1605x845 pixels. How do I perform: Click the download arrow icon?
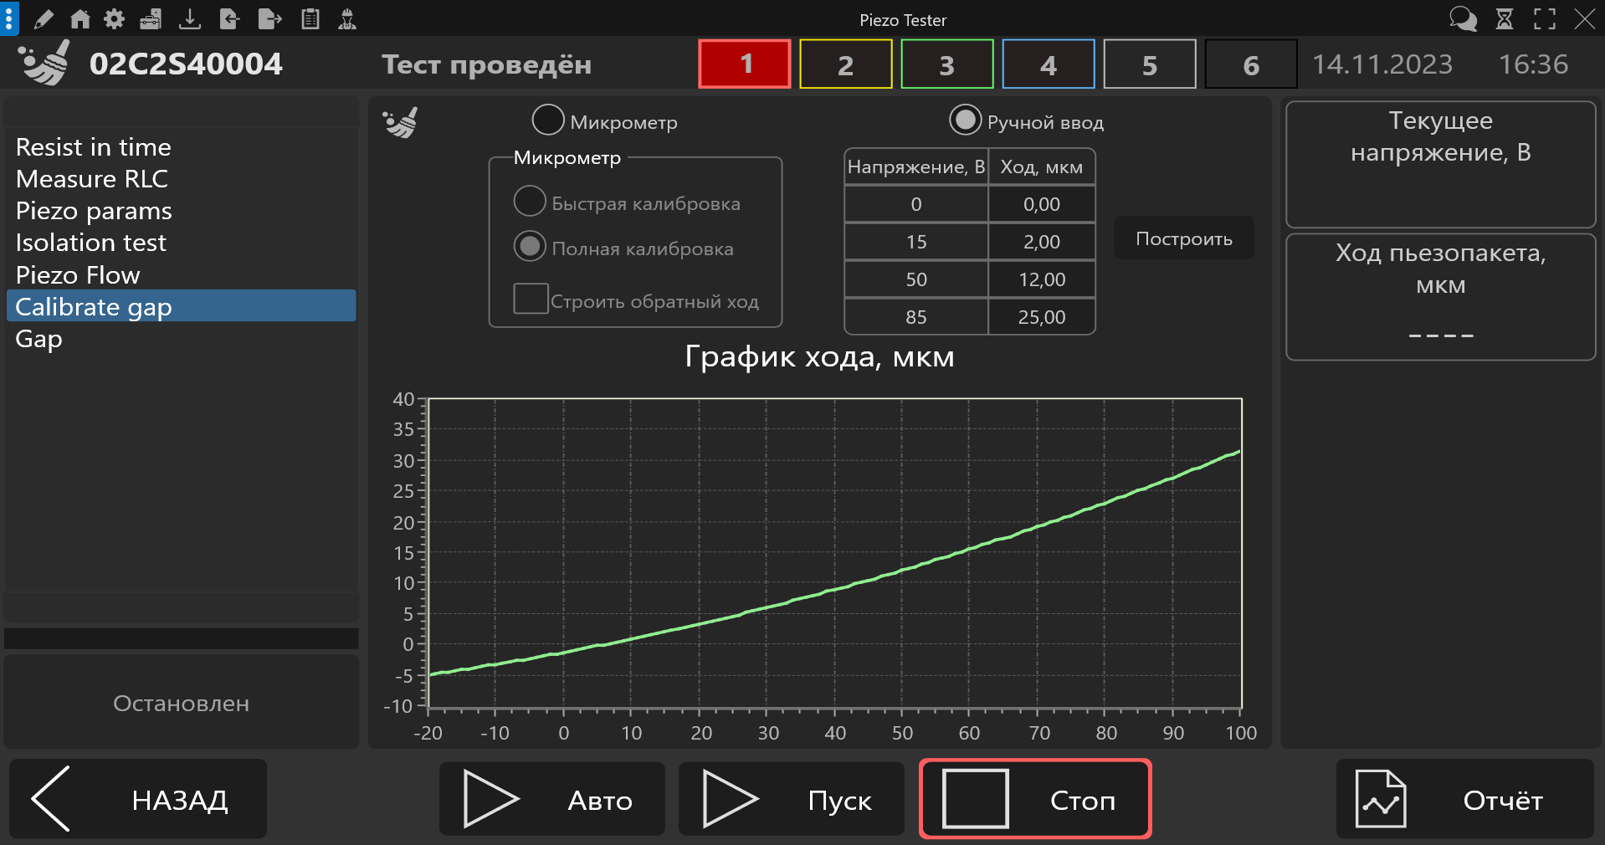190,19
